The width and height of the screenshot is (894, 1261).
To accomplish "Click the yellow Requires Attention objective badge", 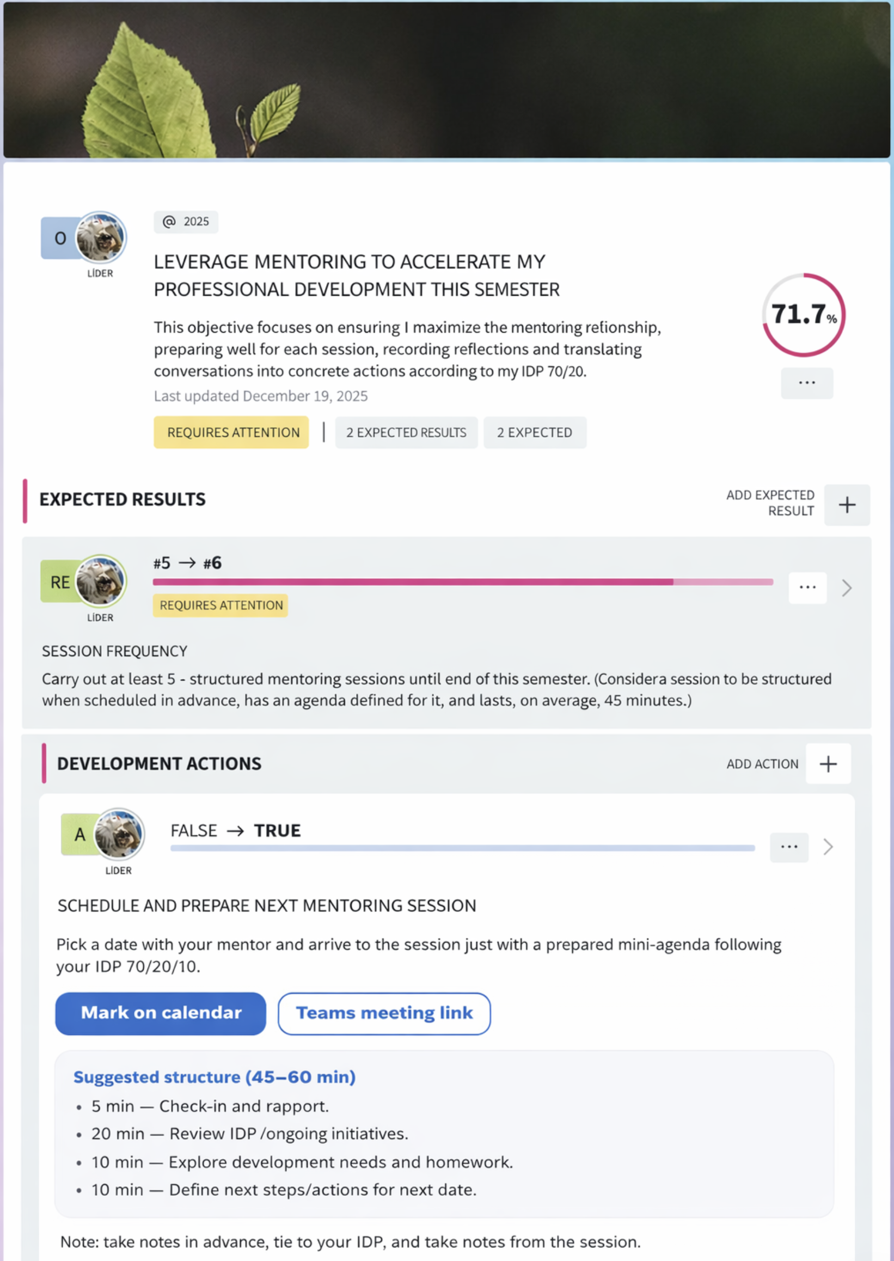I will 231,433.
